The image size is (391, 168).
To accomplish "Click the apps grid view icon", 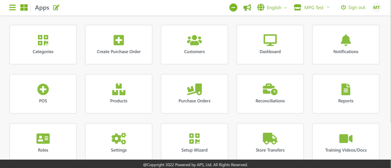I will (24, 8).
